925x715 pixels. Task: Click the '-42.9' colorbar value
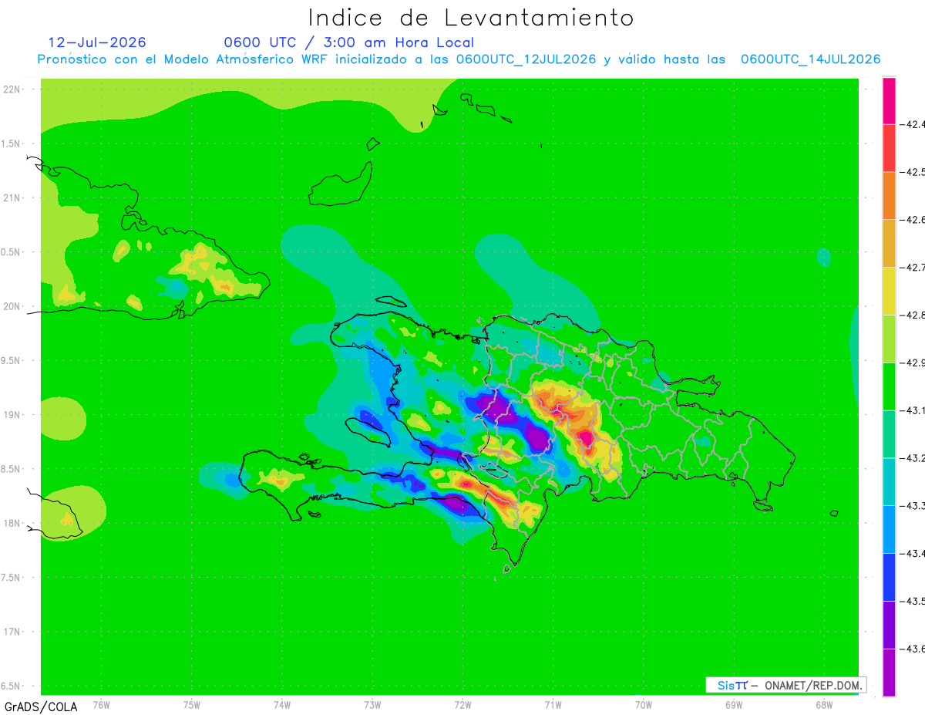click(913, 363)
